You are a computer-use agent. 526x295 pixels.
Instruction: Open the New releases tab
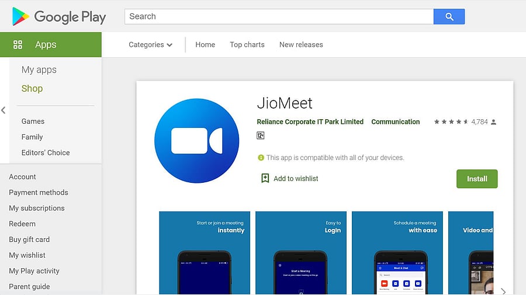(x=301, y=45)
